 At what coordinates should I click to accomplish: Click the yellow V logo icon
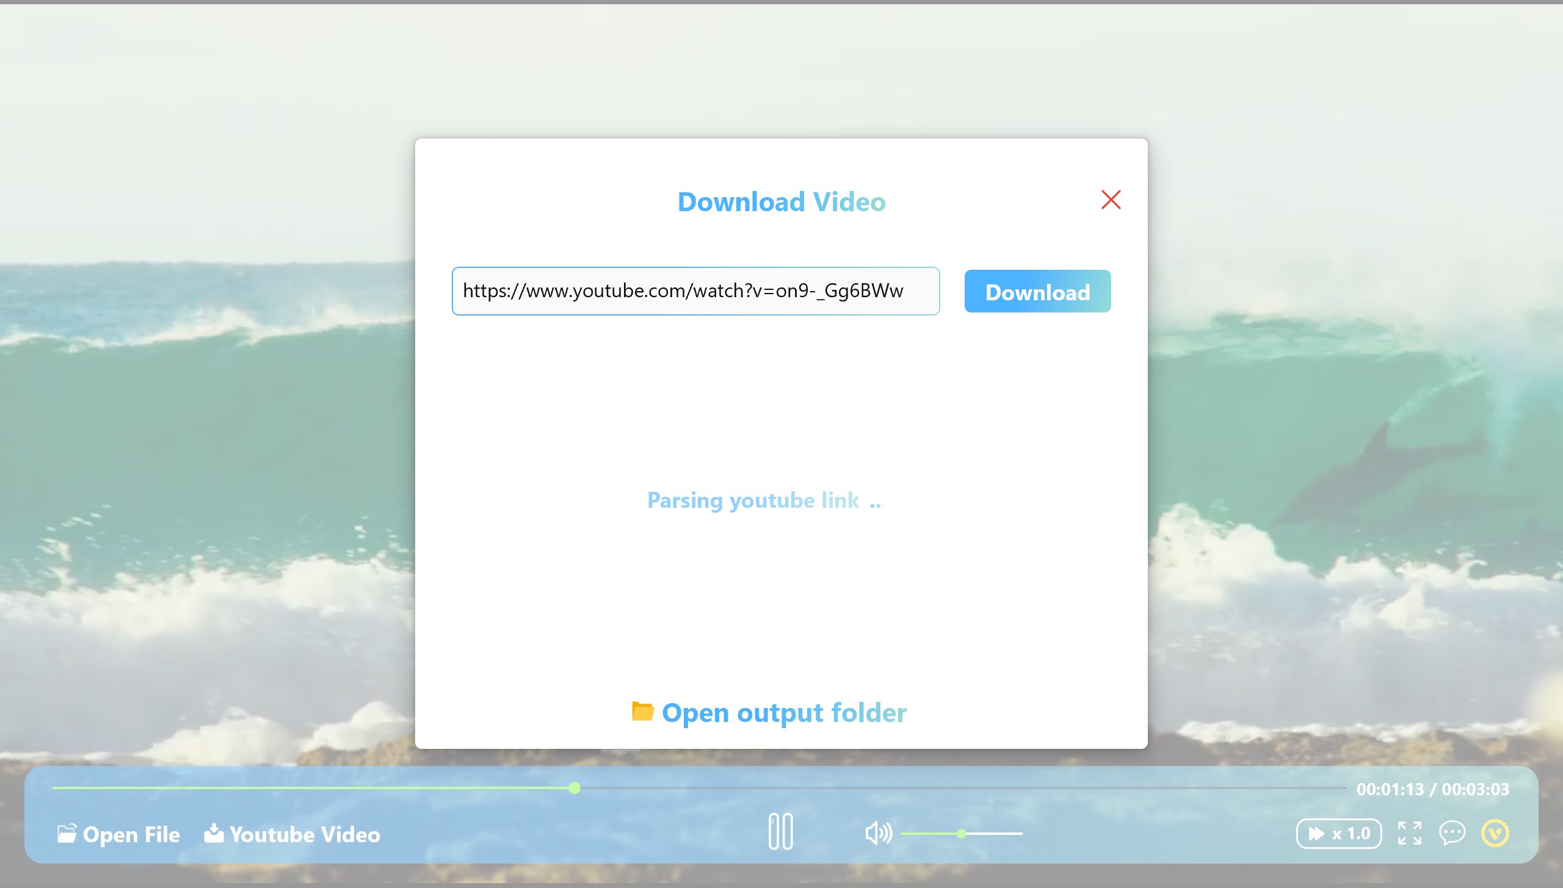click(1495, 833)
